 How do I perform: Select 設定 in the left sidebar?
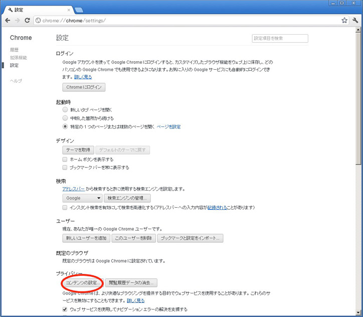(14, 66)
